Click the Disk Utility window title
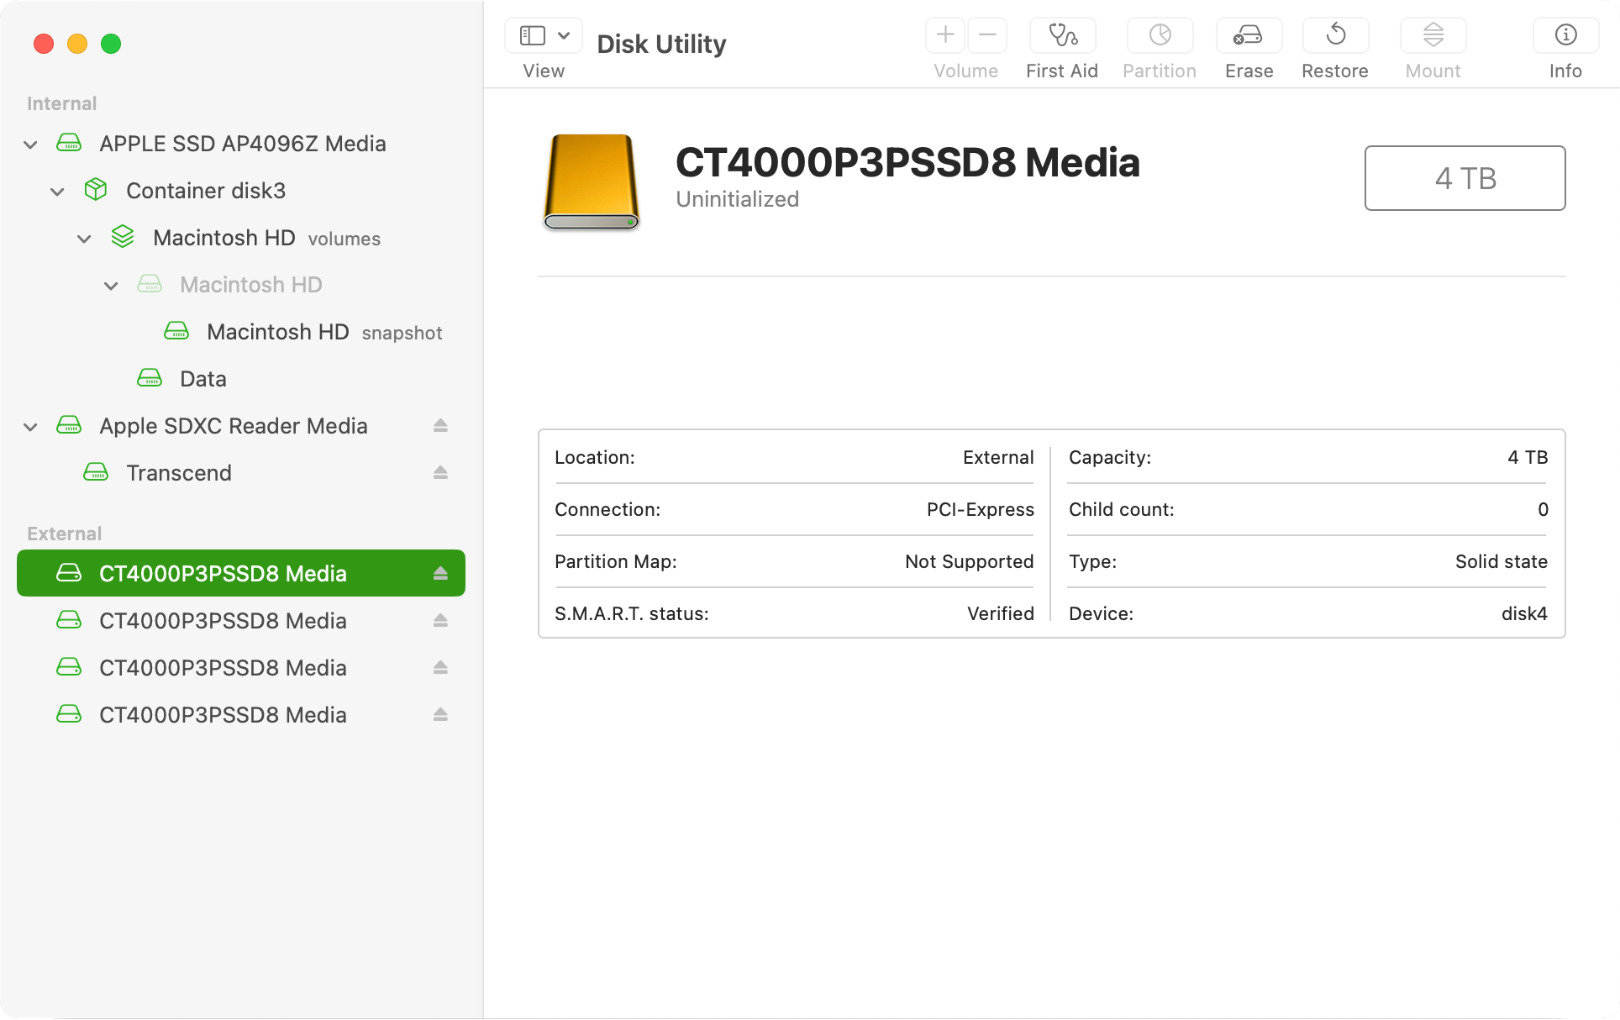The height and width of the screenshot is (1020, 1620). (x=661, y=44)
